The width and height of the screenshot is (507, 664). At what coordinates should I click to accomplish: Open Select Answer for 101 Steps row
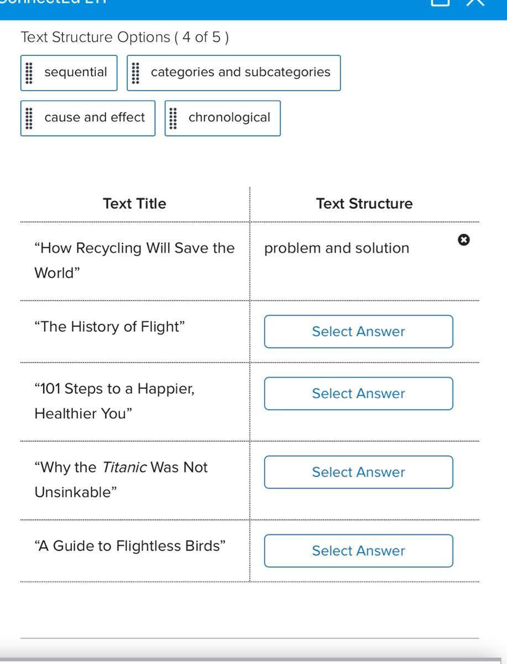tap(358, 393)
